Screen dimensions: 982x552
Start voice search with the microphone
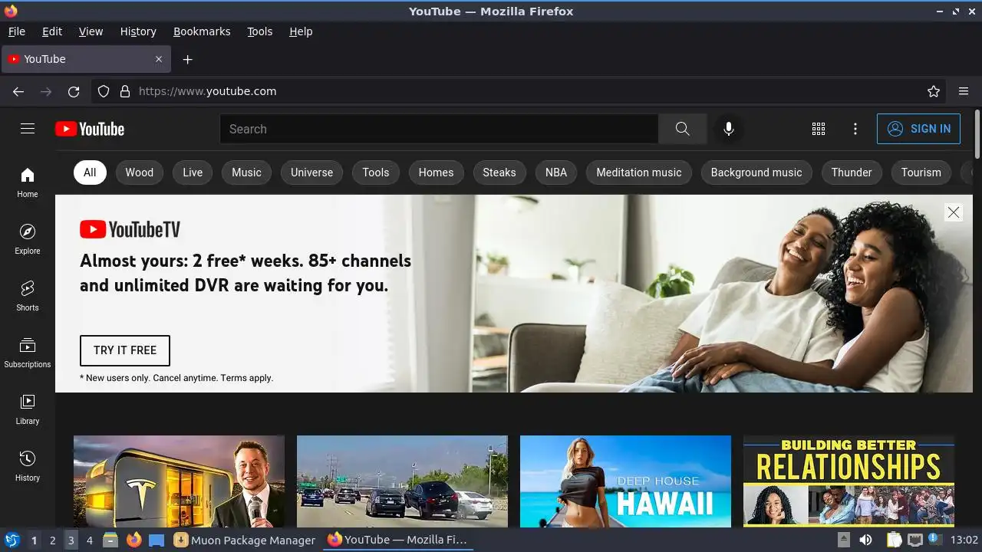[729, 129]
